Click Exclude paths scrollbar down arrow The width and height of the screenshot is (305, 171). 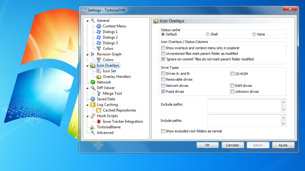pyautogui.click(x=284, y=110)
